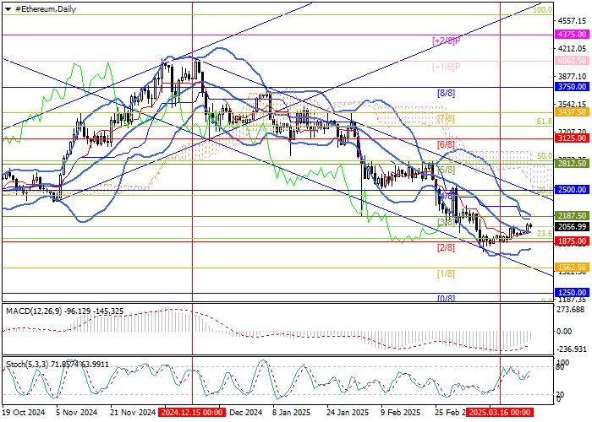Click the chart shift triangle at top-left
592x422 pixels.
(x=7, y=8)
